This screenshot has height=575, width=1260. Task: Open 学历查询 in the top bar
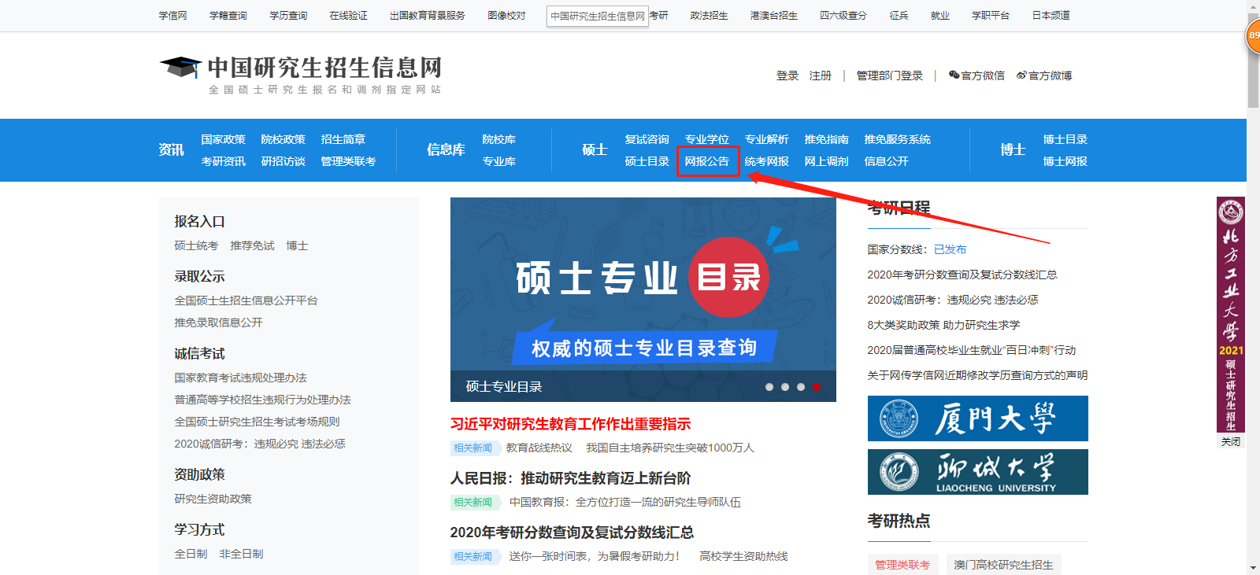(288, 16)
